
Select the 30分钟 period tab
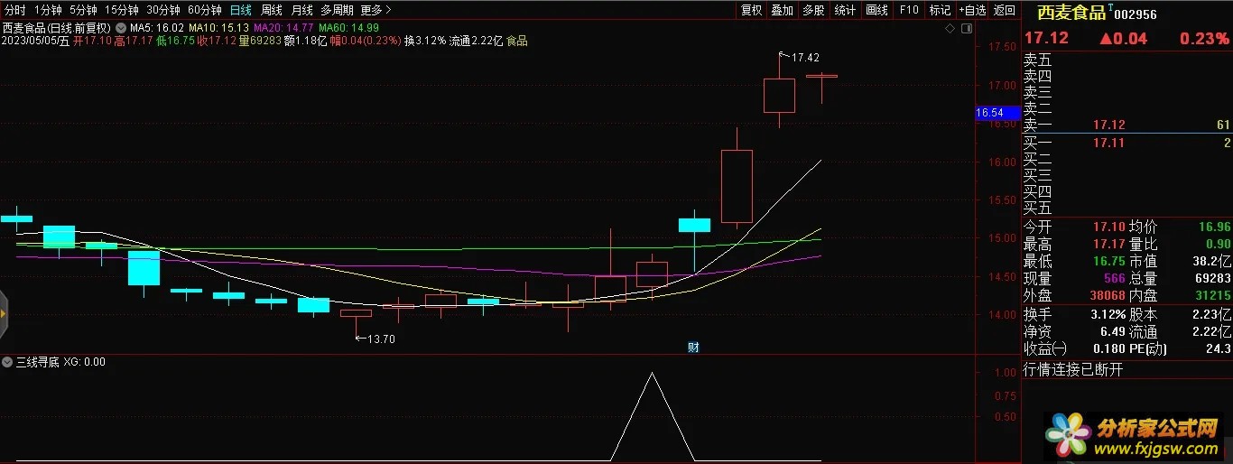pos(163,11)
